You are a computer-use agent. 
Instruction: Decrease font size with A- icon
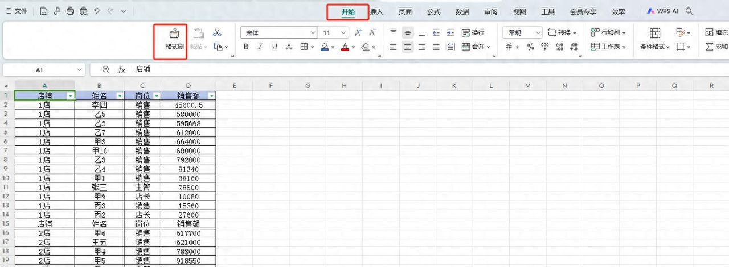[373, 33]
